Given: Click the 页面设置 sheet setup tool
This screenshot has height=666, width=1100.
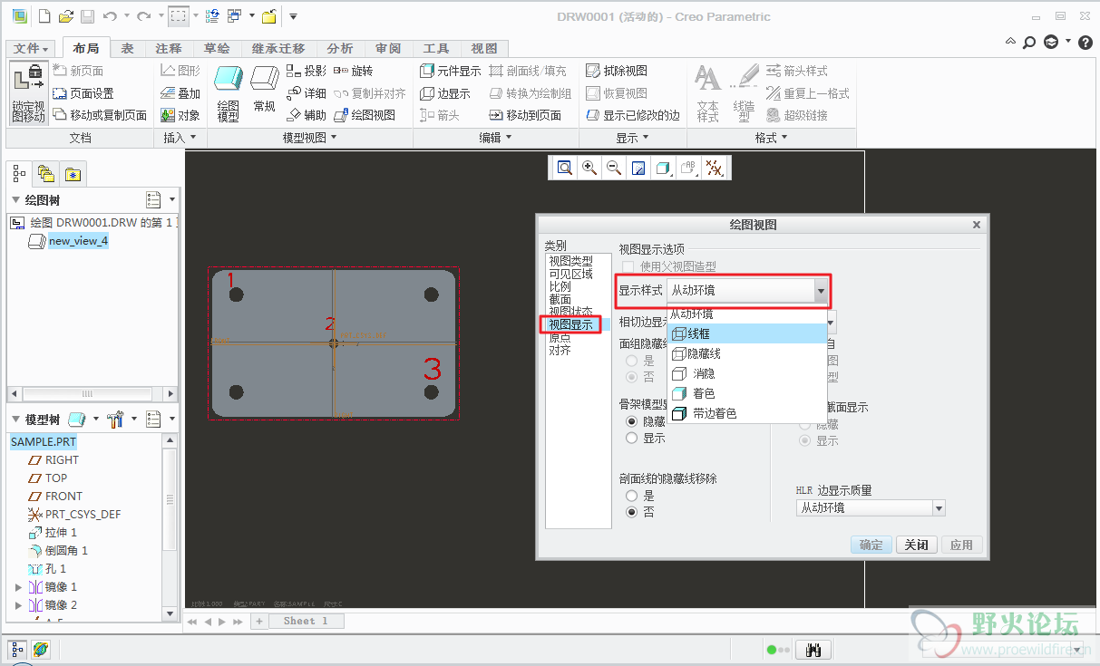Looking at the screenshot, I should pos(83,93).
